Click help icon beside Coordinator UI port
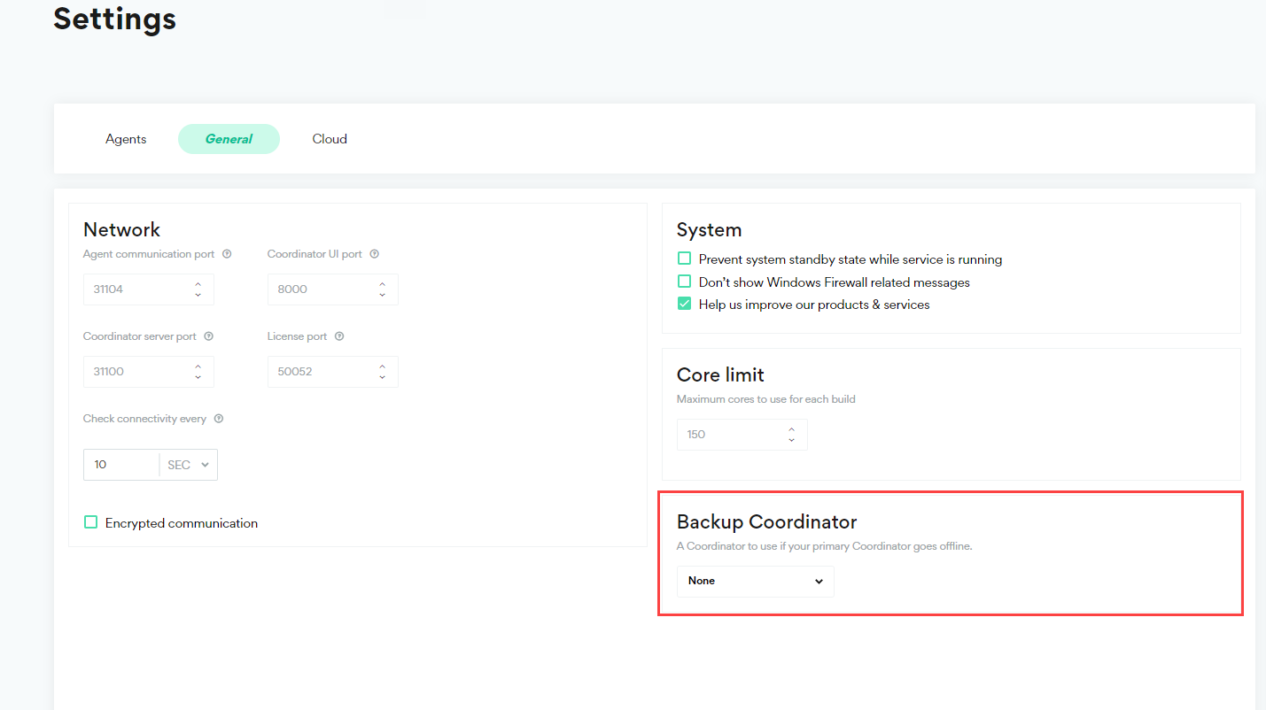1266x710 pixels. click(374, 254)
